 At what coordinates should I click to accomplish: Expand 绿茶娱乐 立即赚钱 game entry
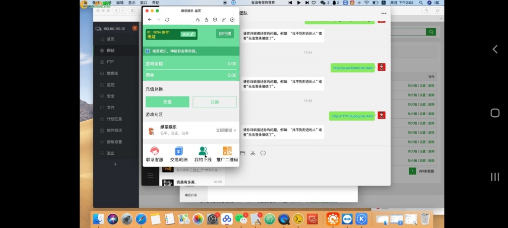191,131
